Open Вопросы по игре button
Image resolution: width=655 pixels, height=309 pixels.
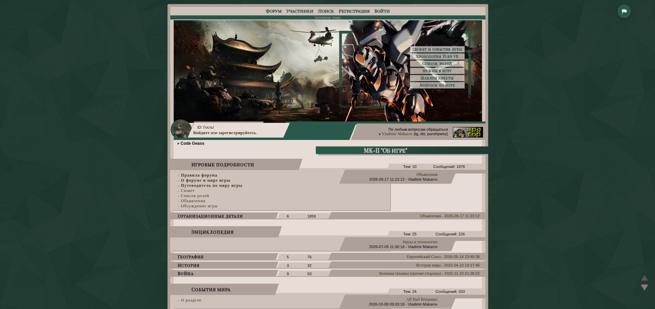tap(437, 86)
